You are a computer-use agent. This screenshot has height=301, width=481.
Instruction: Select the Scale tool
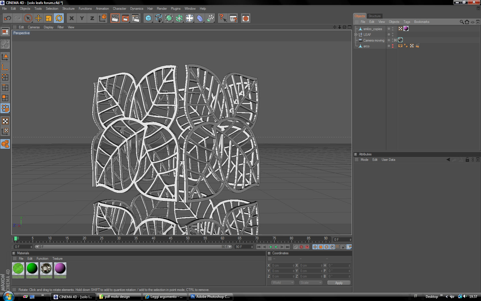(49, 18)
